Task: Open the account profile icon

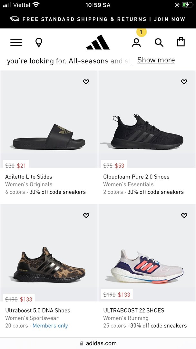Action: (x=136, y=43)
